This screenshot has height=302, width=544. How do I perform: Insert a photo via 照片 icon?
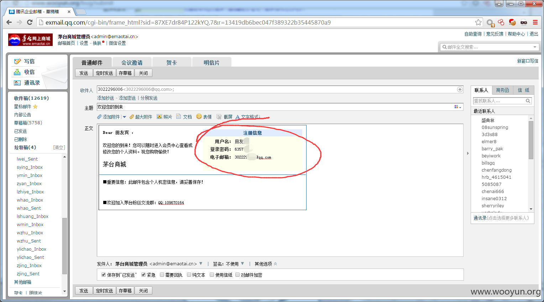pos(159,116)
